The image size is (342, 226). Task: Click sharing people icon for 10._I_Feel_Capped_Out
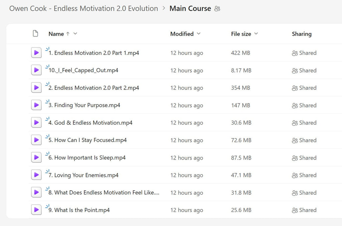pyautogui.click(x=295, y=71)
